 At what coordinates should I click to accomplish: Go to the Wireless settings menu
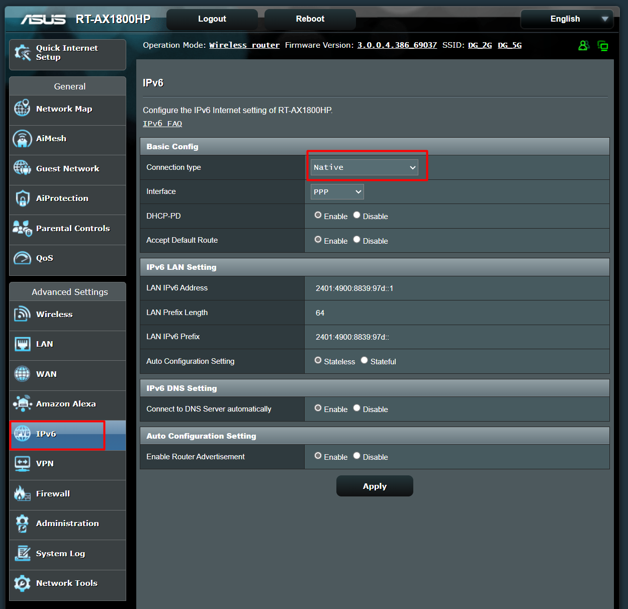point(54,315)
